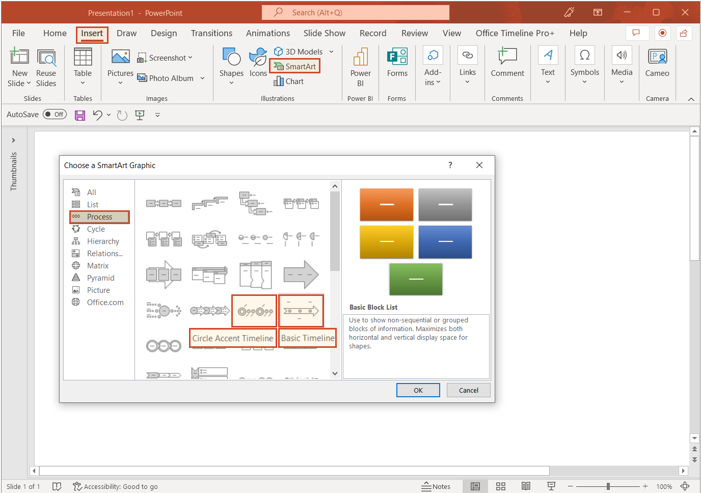Open the SmartArt dialog via Insert SmartArt icon

(294, 66)
